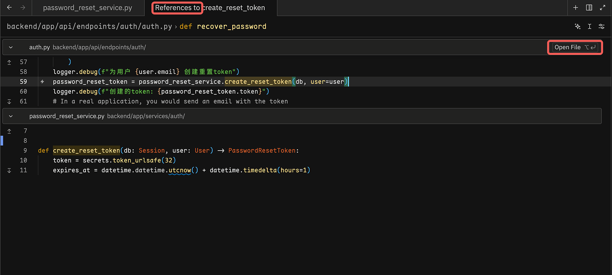Click password_reset_token variable on line 59
Screen dimensions: 612x275
[90, 82]
